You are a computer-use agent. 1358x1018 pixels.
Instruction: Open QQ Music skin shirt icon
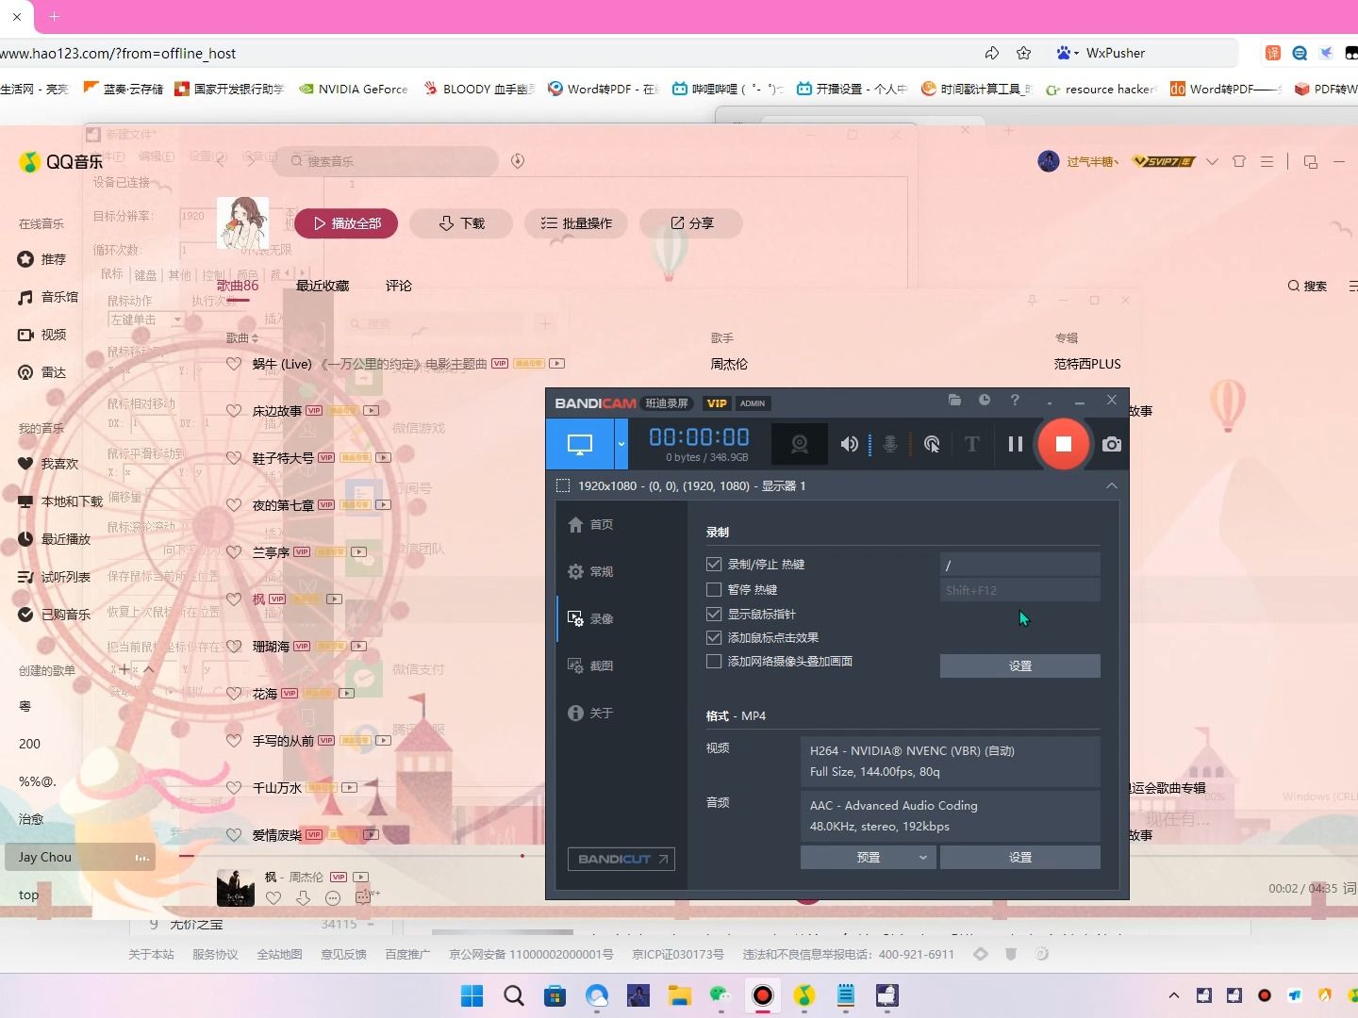click(1239, 161)
